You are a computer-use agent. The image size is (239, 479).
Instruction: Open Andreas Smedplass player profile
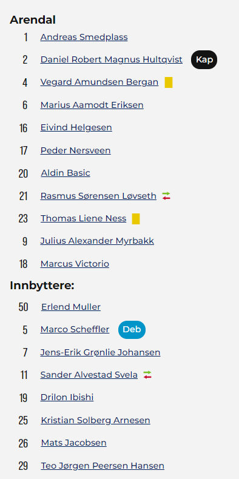point(84,37)
